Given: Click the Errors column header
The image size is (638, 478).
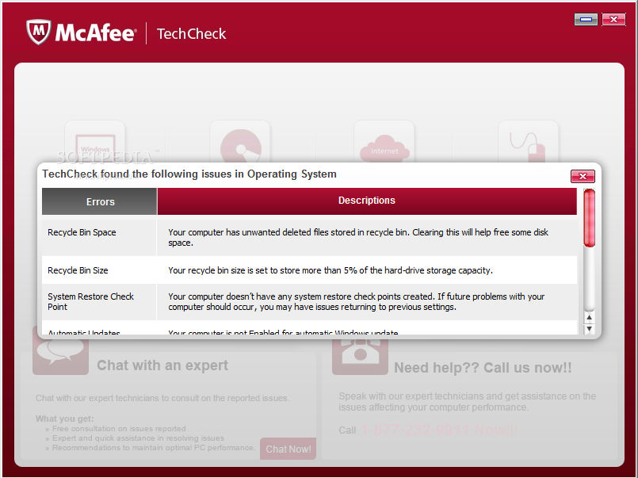Looking at the screenshot, I should pyautogui.click(x=100, y=201).
